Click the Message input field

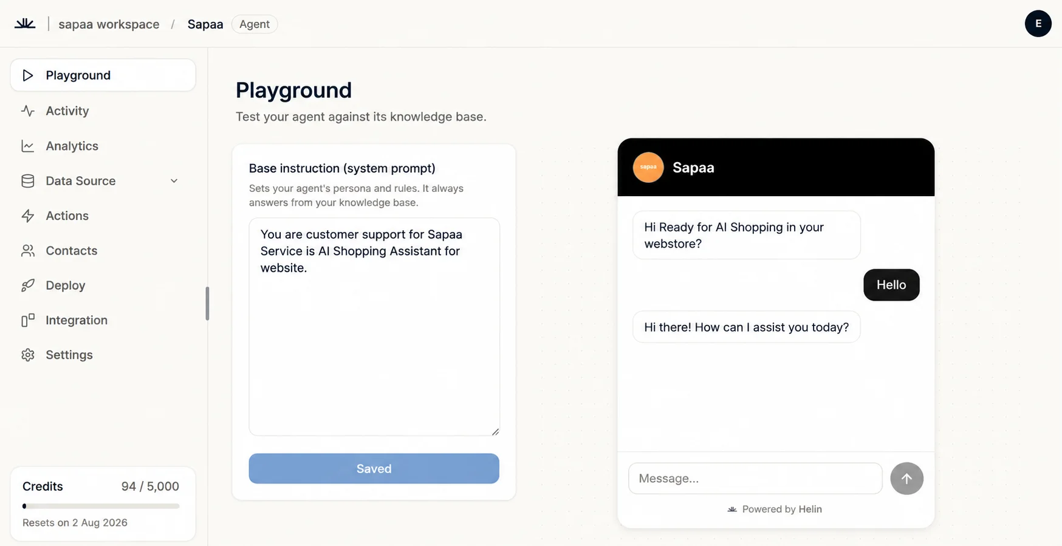point(755,479)
